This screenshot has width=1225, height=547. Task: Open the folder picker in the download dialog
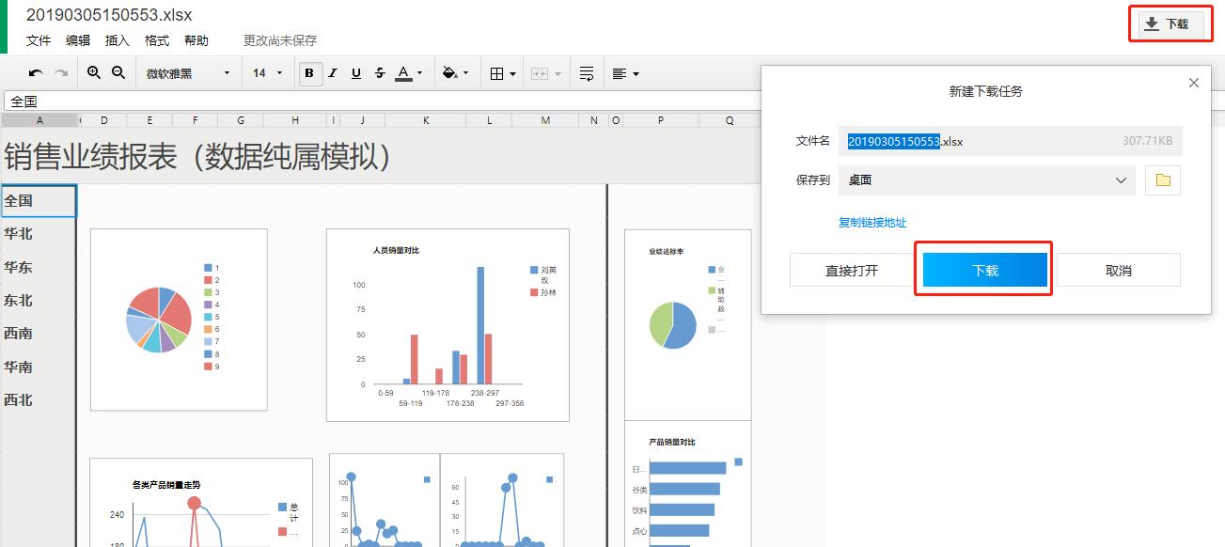[1163, 180]
